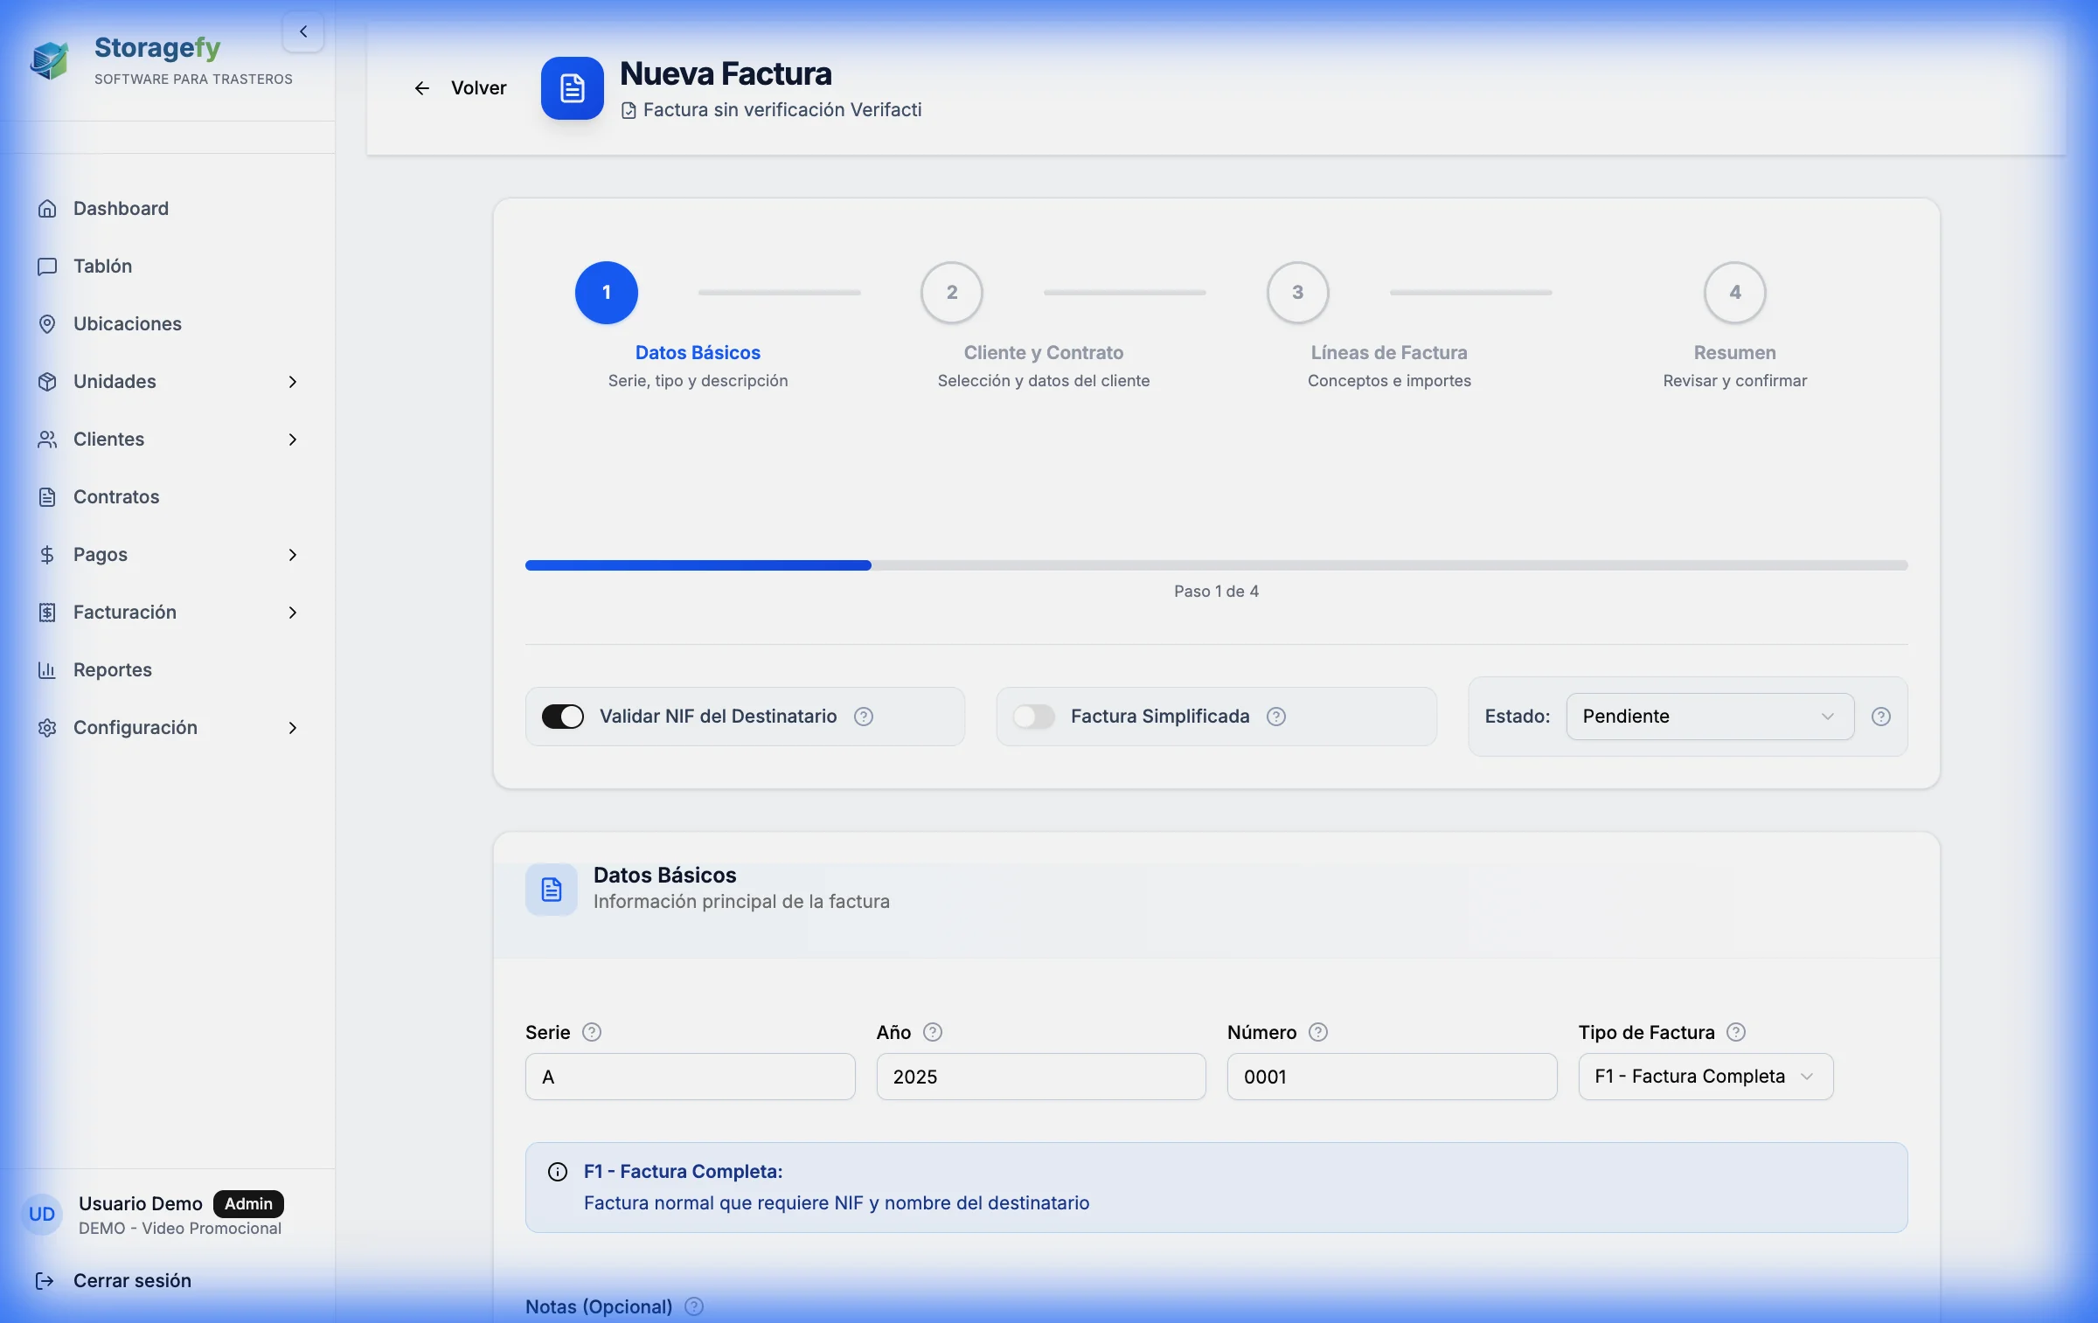Click the help icon beside Serie label
The image size is (2098, 1323).
click(x=592, y=1032)
